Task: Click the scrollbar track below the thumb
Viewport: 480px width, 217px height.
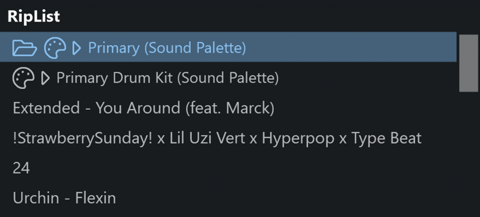Action: 469,153
